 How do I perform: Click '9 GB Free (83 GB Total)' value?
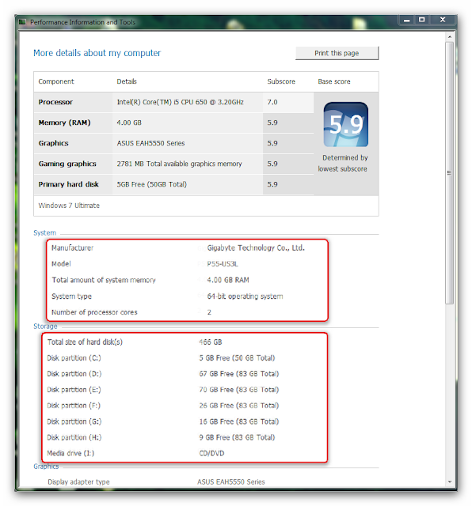237,437
